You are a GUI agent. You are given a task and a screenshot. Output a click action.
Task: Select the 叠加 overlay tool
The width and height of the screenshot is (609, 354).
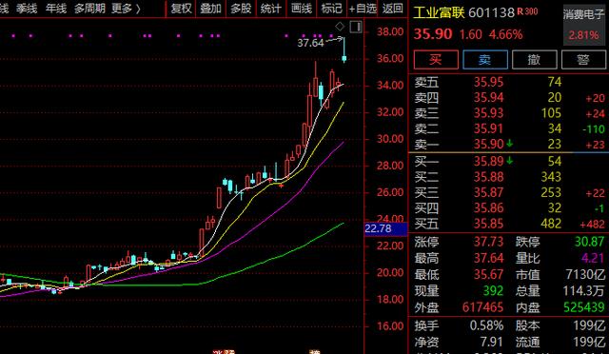(x=210, y=9)
